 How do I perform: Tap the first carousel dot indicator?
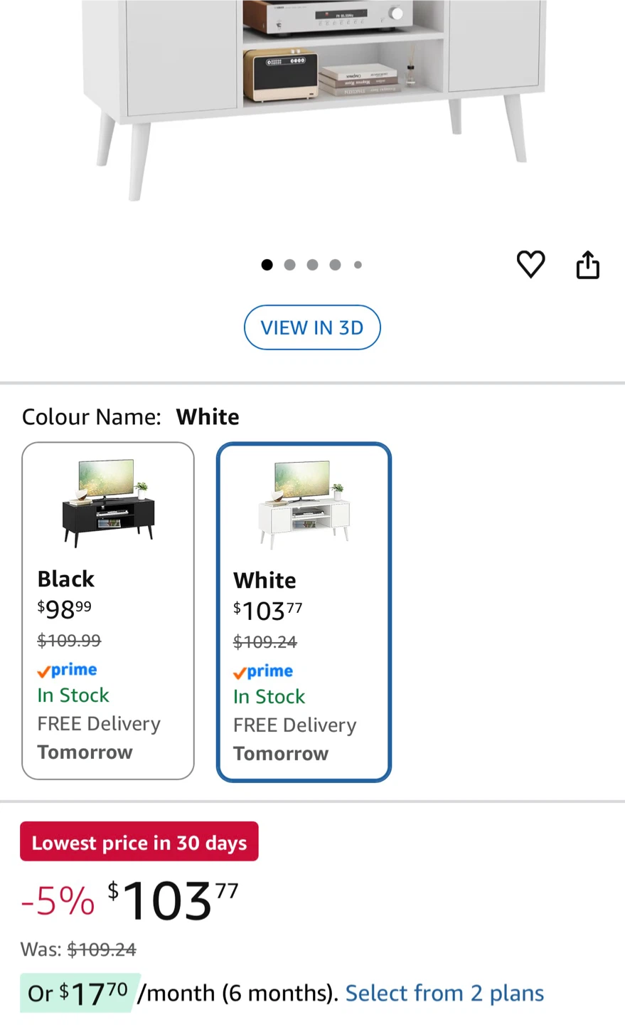[x=267, y=265]
